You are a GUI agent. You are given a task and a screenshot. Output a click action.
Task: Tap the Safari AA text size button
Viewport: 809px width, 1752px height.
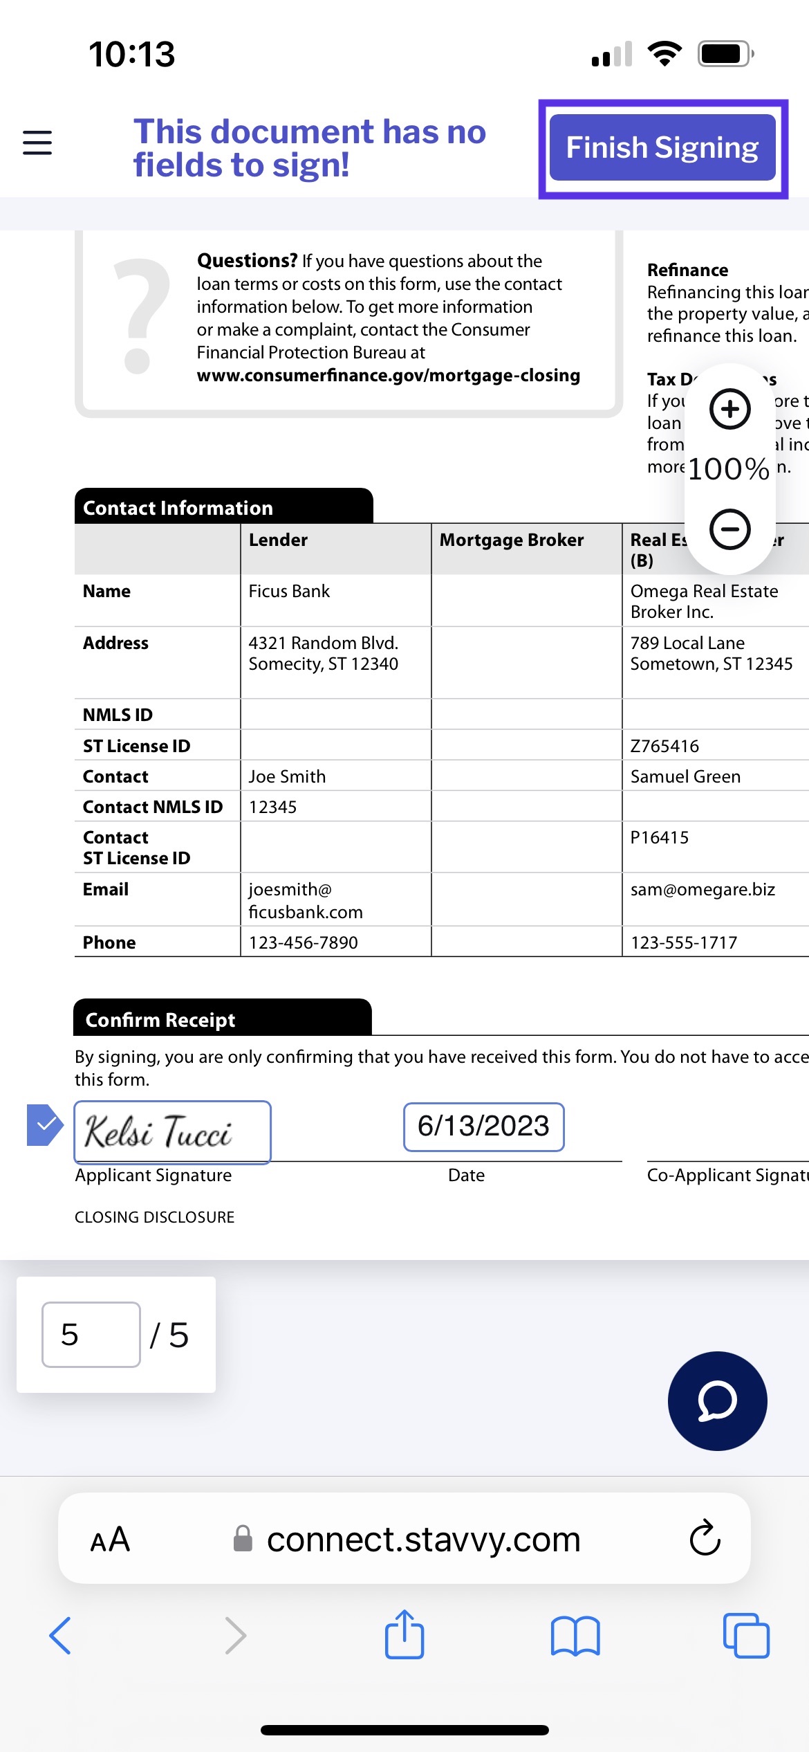[110, 1540]
